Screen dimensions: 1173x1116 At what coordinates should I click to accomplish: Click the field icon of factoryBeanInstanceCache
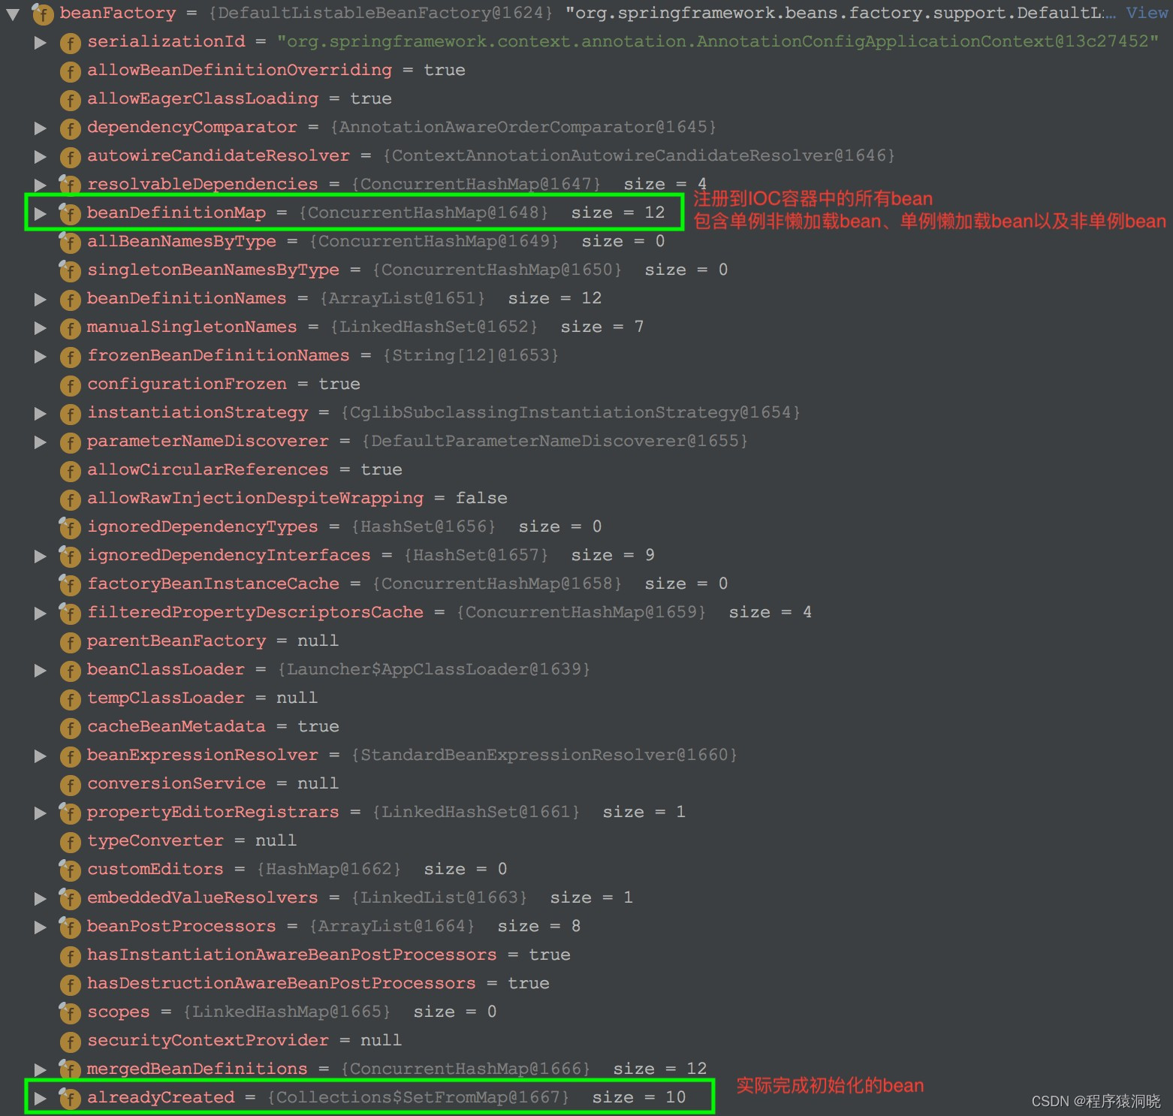pyautogui.click(x=70, y=585)
